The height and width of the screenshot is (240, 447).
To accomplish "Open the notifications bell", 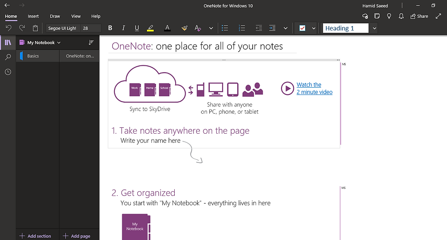I will pos(401,16).
